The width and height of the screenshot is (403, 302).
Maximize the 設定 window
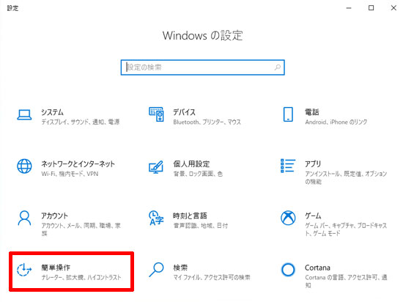click(x=371, y=8)
